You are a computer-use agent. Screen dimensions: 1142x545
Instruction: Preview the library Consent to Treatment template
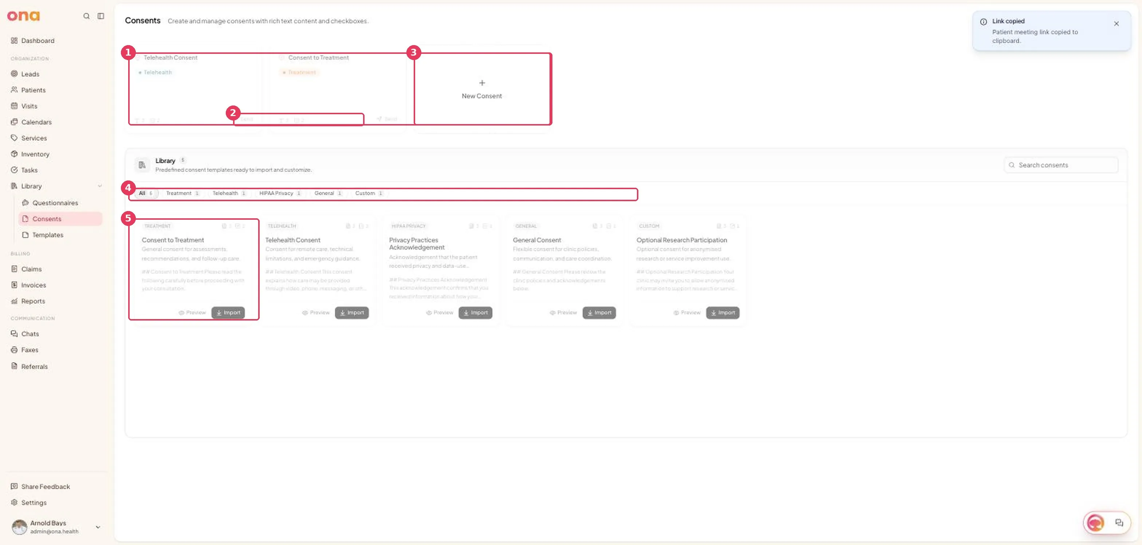[192, 313]
